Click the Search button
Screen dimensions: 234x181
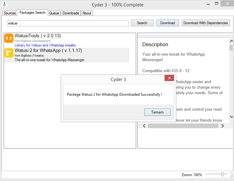(142, 23)
